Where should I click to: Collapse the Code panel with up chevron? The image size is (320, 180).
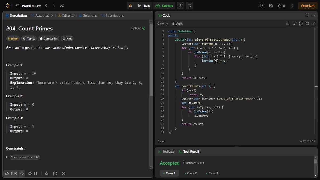click(x=314, y=15)
